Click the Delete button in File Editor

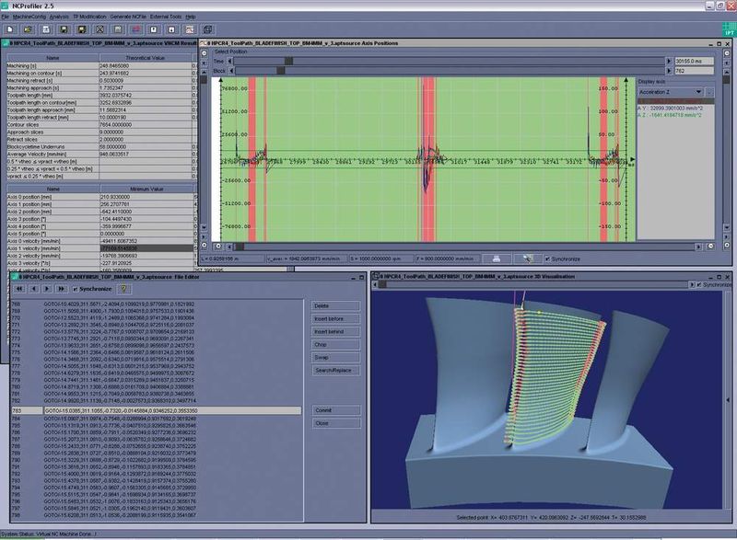[x=335, y=306]
